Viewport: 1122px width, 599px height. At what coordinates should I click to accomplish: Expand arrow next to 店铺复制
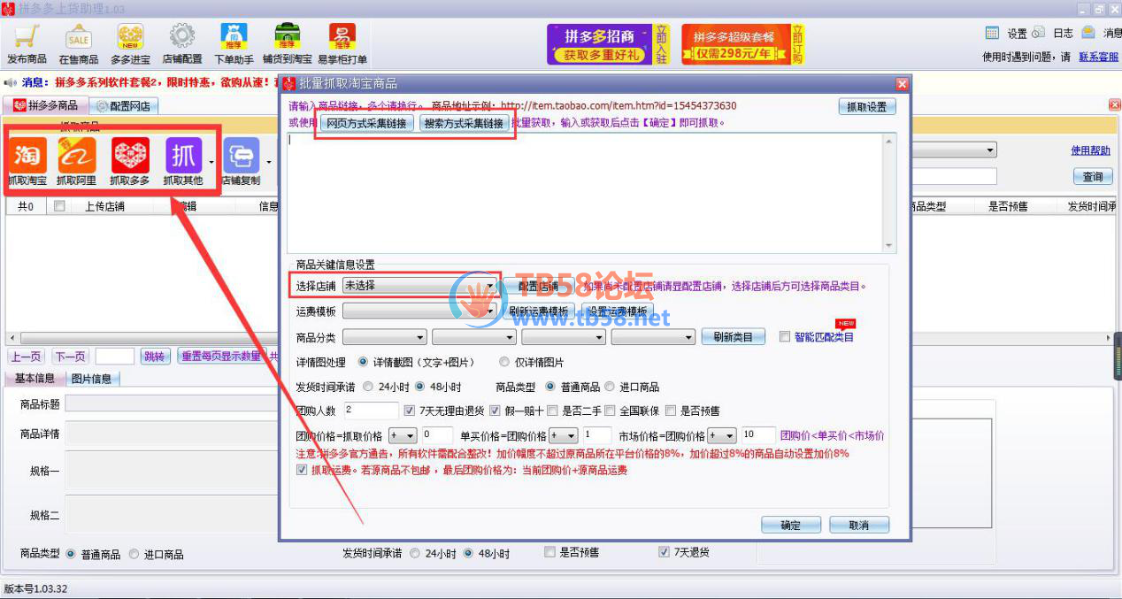coord(268,162)
